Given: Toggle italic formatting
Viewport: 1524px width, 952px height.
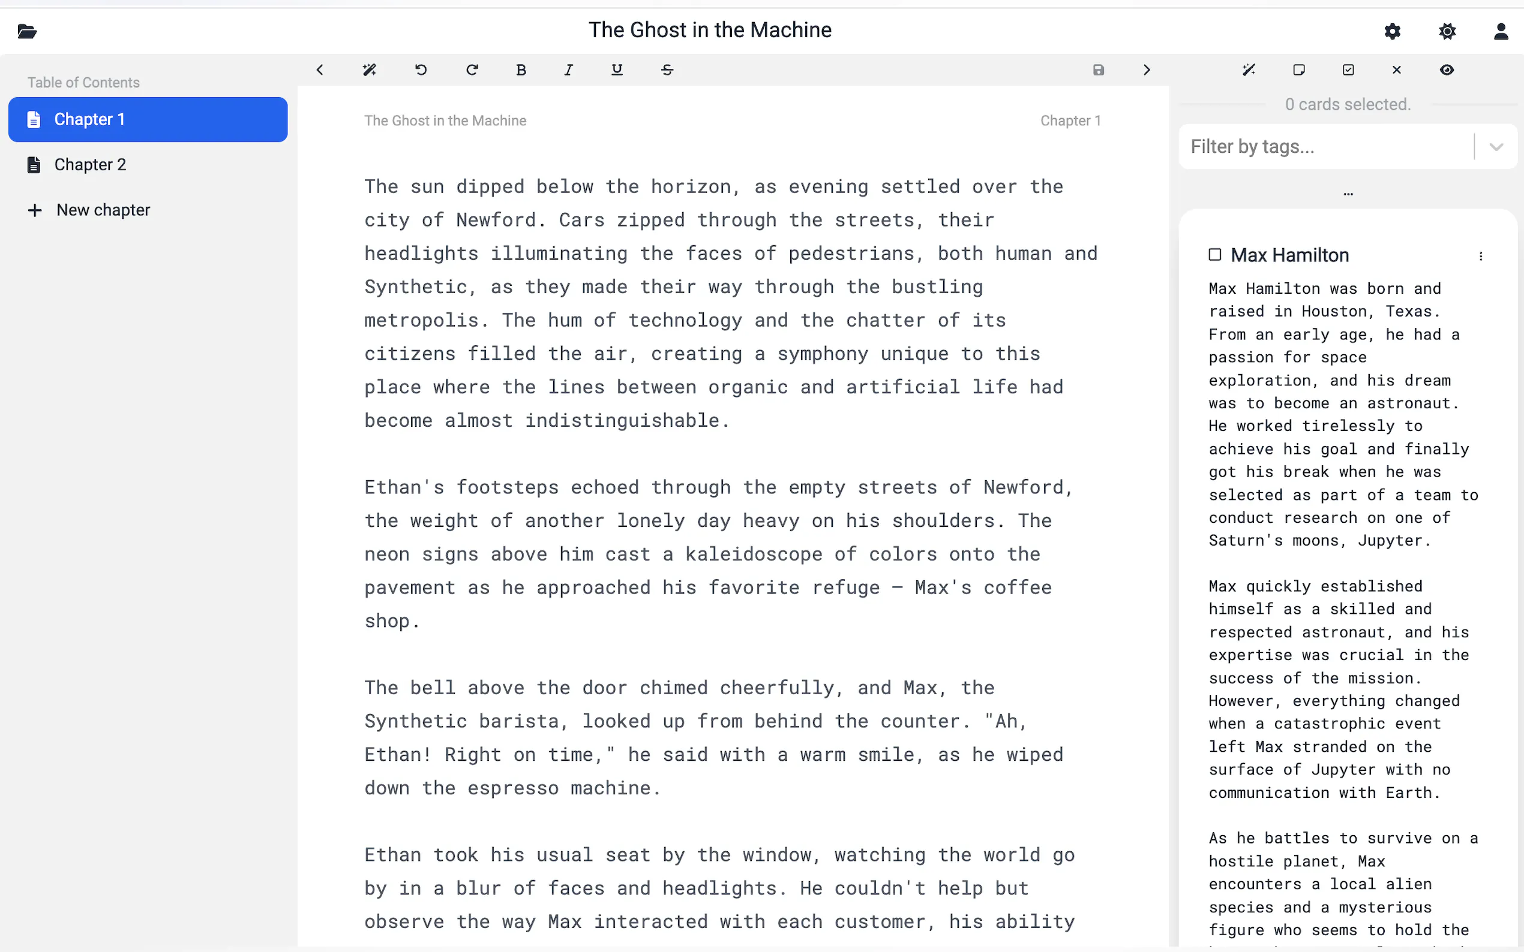Looking at the screenshot, I should pyautogui.click(x=568, y=70).
